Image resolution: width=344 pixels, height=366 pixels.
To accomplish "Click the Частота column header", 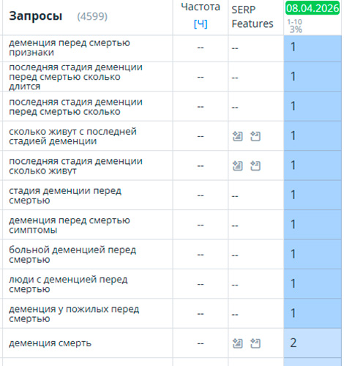I will [201, 7].
